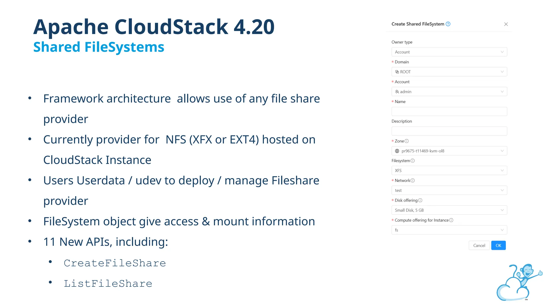Image resolution: width=547 pixels, height=307 pixels.
Task: Click the Cancel button
Action: tap(479, 245)
